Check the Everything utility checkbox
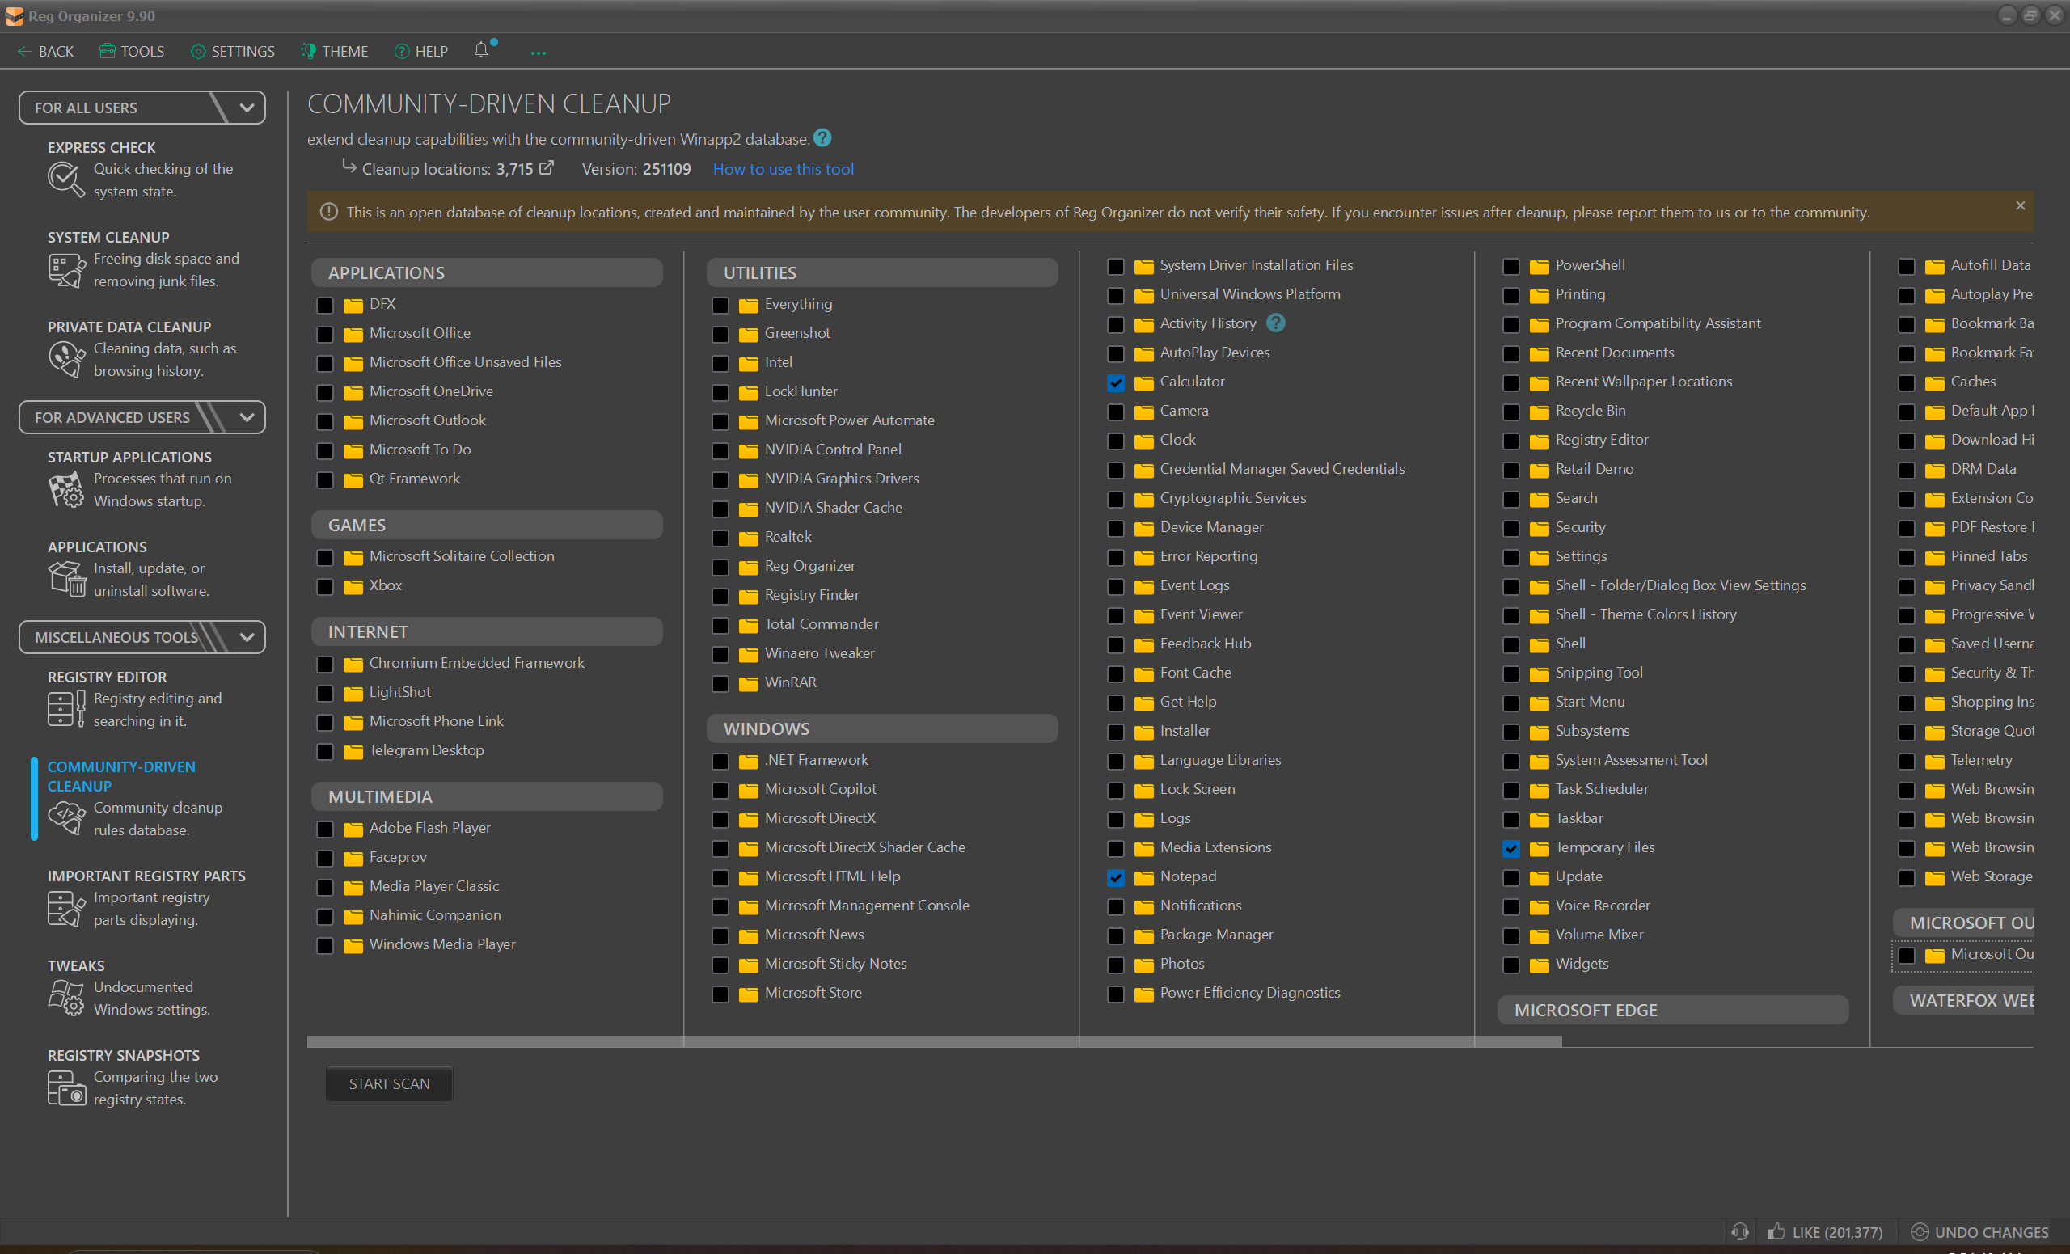This screenshot has width=2070, height=1254. (x=720, y=305)
